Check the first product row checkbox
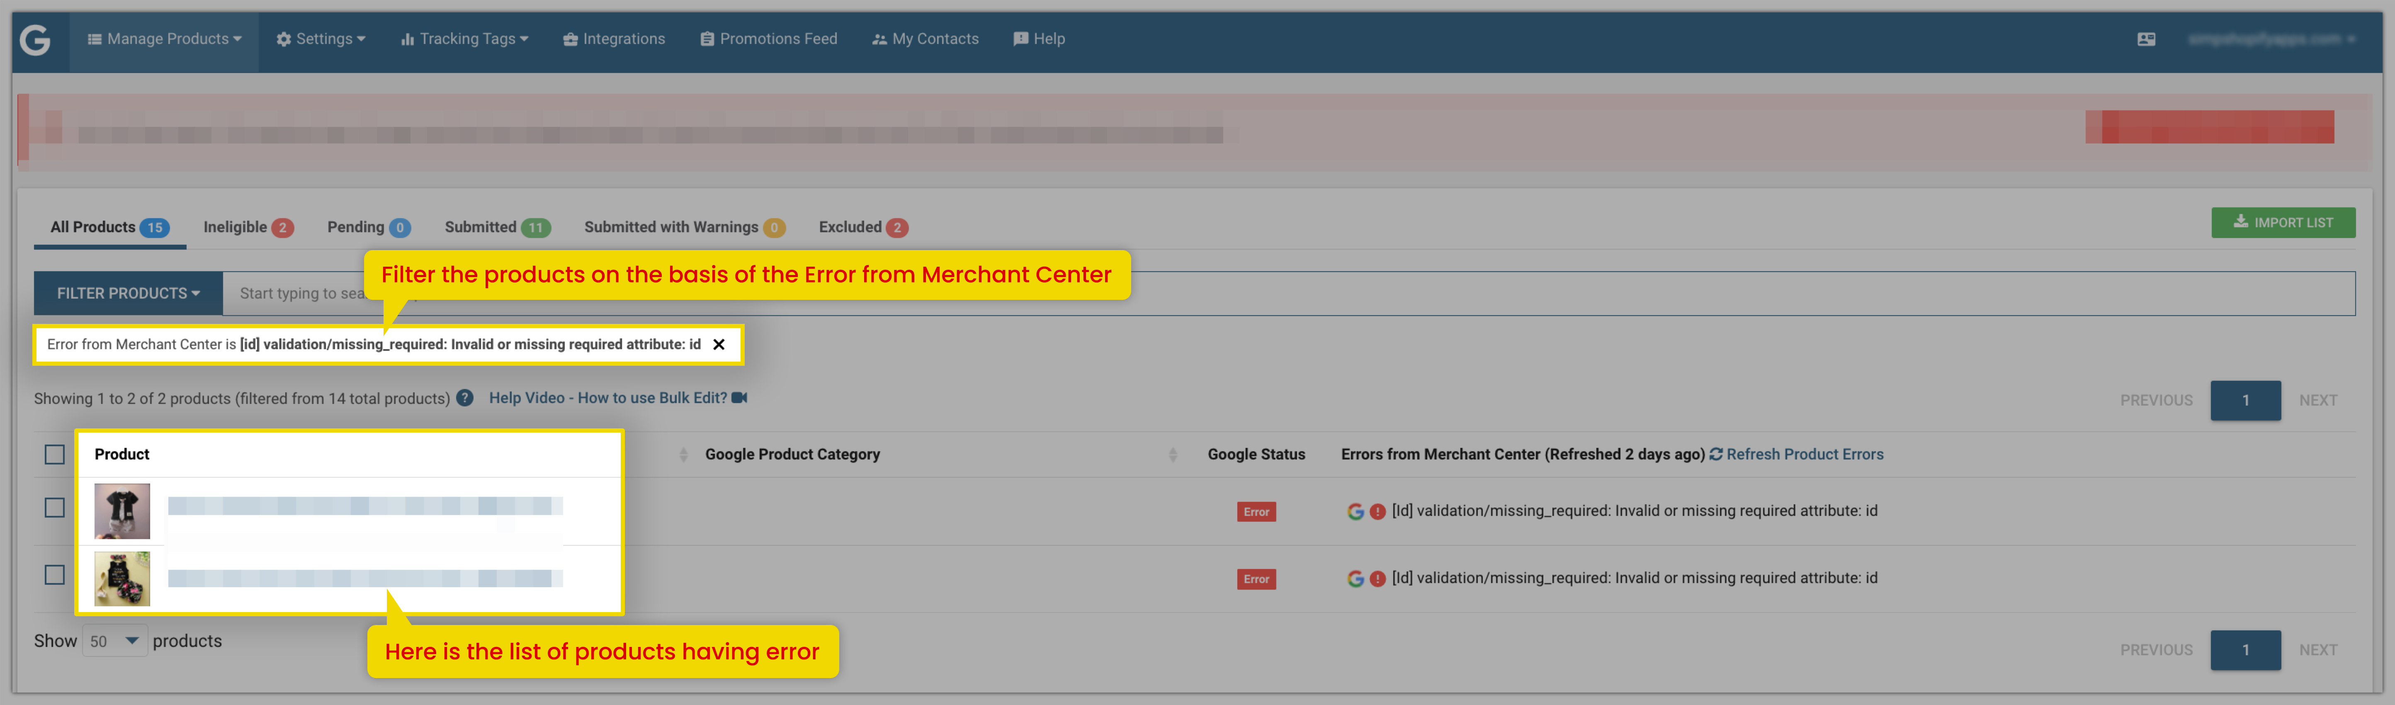This screenshot has height=705, width=2395. click(x=55, y=508)
